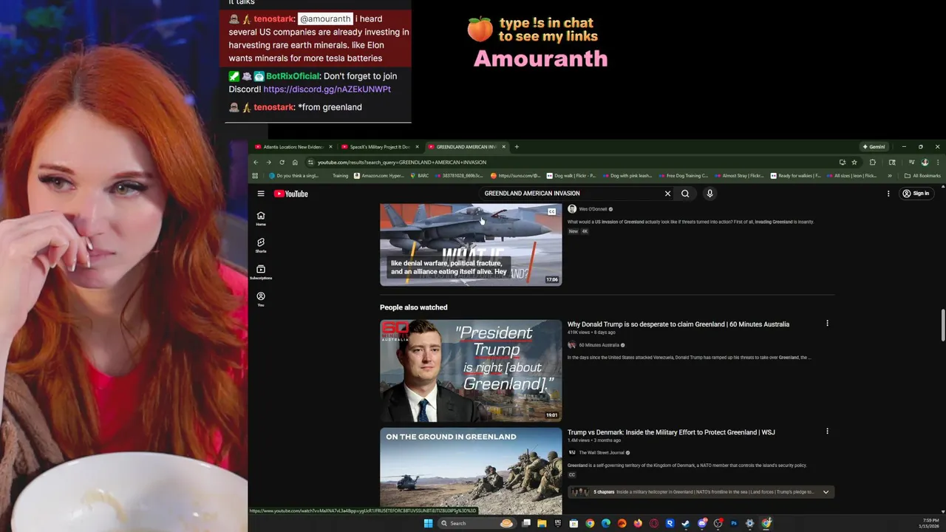Open taskbar clock showing 7:59 PM

pos(930,523)
